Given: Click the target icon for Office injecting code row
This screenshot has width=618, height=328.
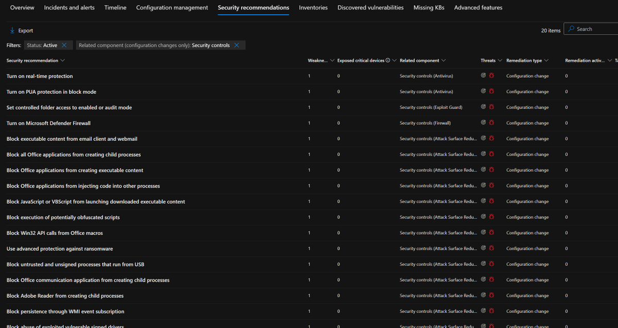Looking at the screenshot, I should pyautogui.click(x=484, y=185).
